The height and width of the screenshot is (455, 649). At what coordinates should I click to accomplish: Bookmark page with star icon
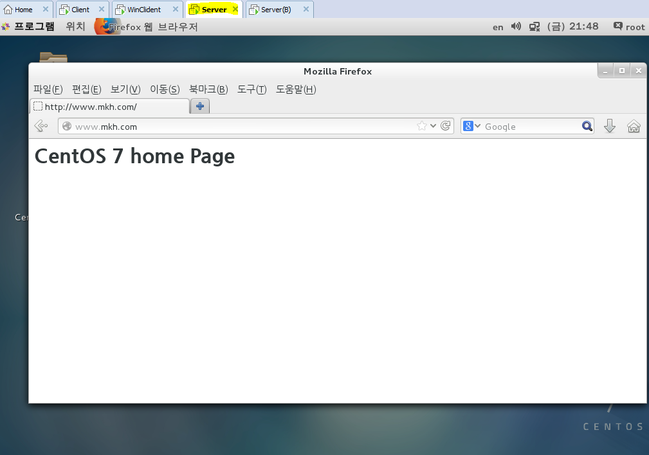tap(422, 126)
